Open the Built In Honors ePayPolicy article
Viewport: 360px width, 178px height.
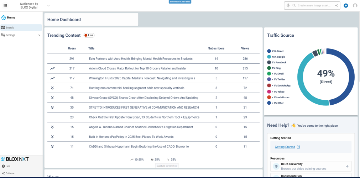pos(131,137)
